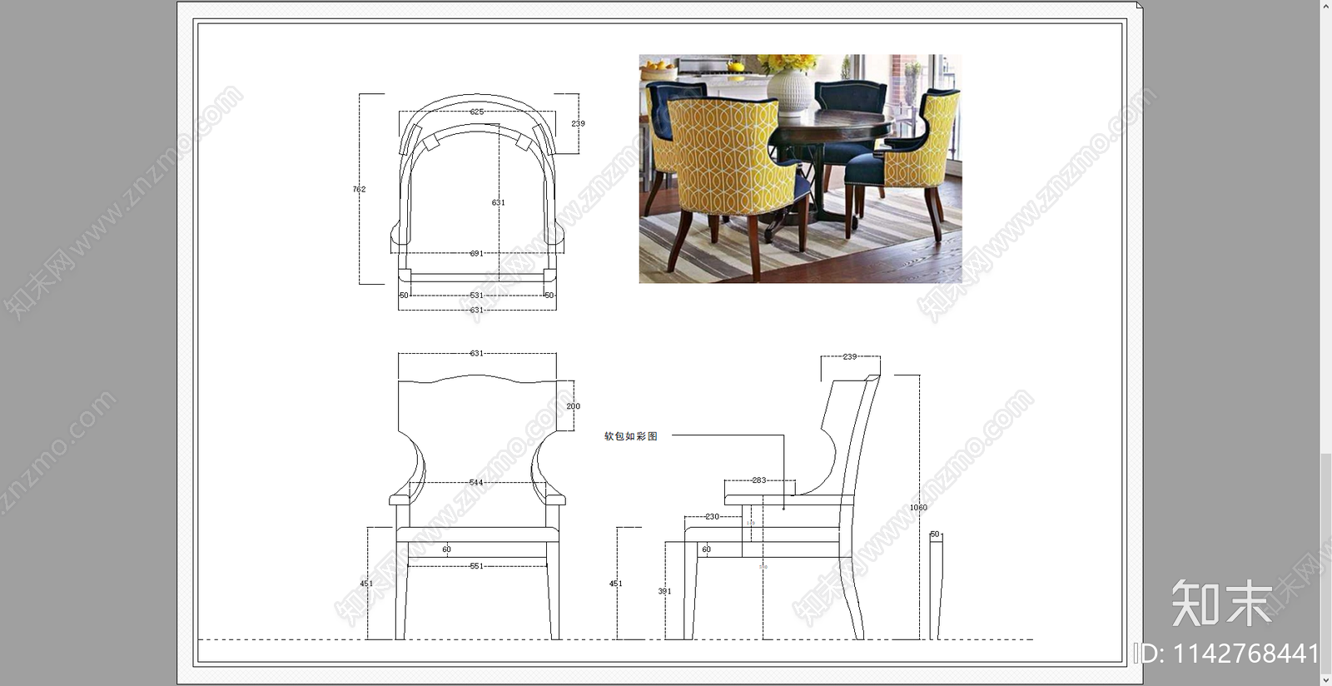The width and height of the screenshot is (1332, 686).
Task: Select the 762 height dimension text
Action: tap(359, 189)
